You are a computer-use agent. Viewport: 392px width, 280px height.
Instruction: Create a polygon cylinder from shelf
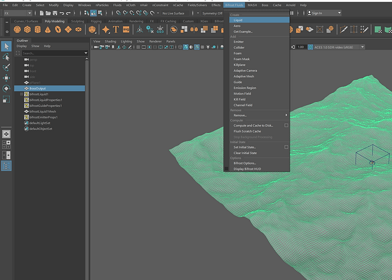pos(37,30)
